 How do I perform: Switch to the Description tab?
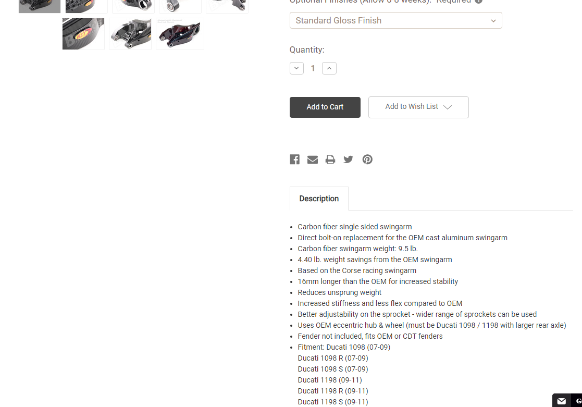click(319, 199)
